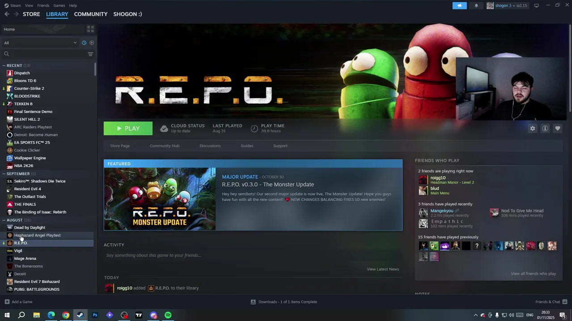Open The Monster Update news headline
572x321 pixels.
[x=268, y=185]
